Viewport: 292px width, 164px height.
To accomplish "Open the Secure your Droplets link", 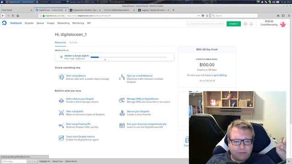I will pos(138,111).
